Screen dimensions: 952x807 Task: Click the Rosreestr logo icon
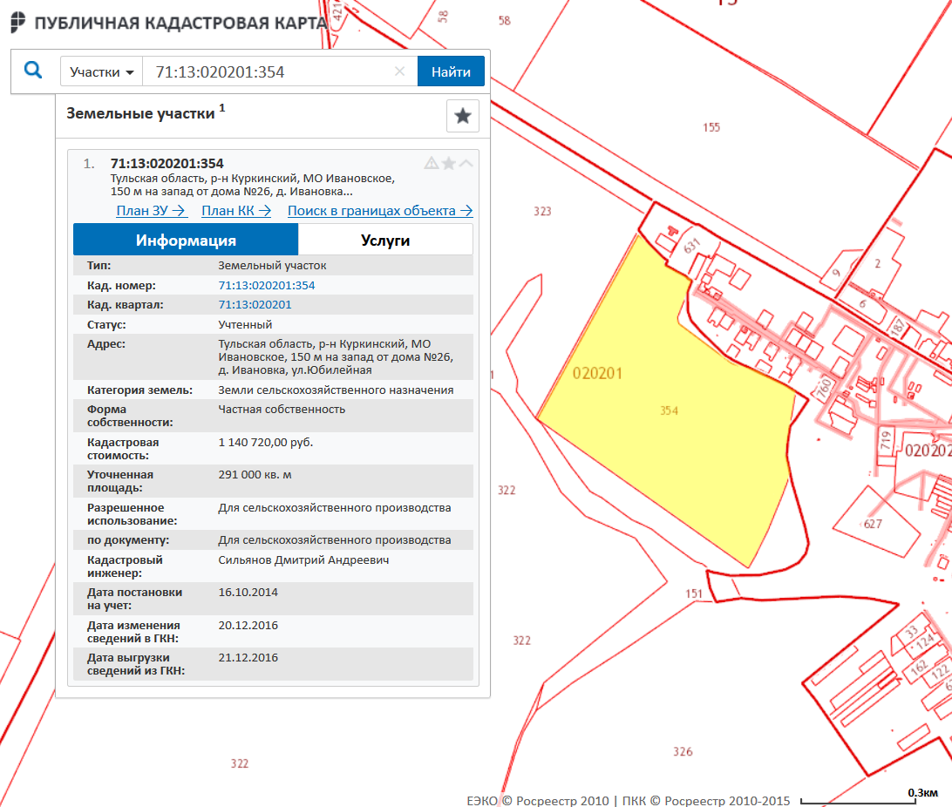click(17, 22)
